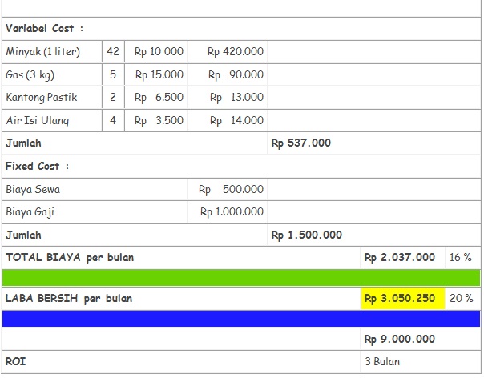This screenshot has height=378, width=484.
Task: Select quantity 2 in Kantong Pastik row
Action: tap(113, 97)
